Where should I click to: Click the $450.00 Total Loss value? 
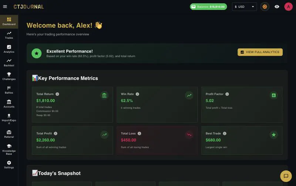(128, 140)
